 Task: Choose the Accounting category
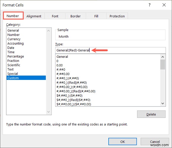pos(26,44)
